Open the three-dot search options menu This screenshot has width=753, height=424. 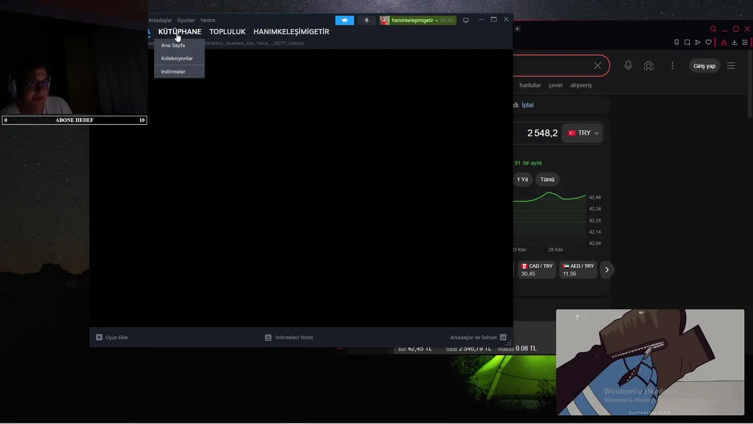(672, 66)
